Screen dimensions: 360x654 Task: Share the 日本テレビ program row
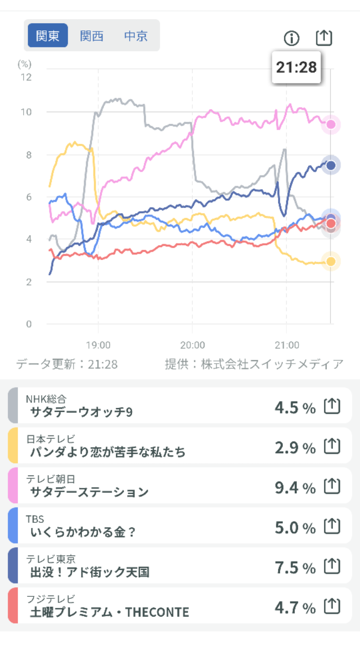[x=332, y=446]
